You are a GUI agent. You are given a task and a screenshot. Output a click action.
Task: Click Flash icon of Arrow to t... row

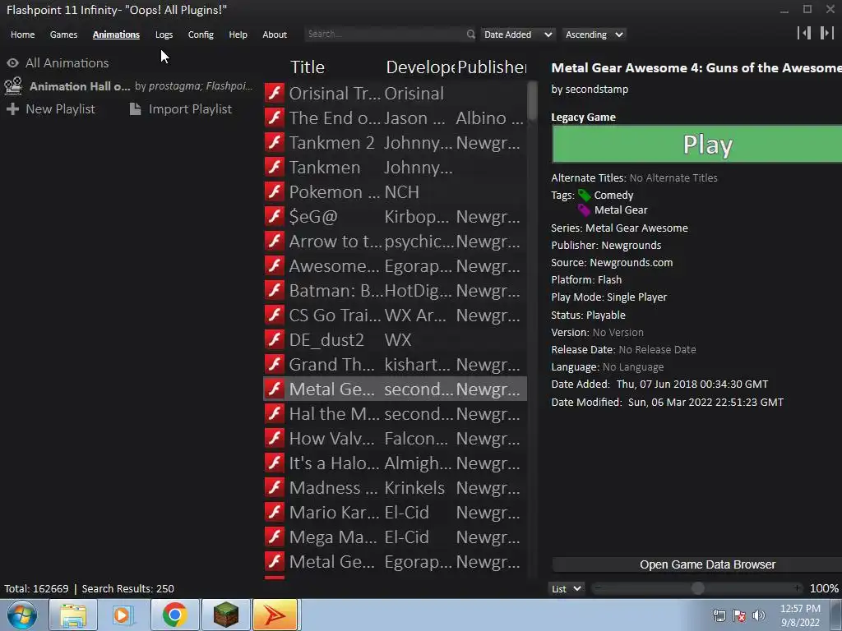tap(275, 241)
